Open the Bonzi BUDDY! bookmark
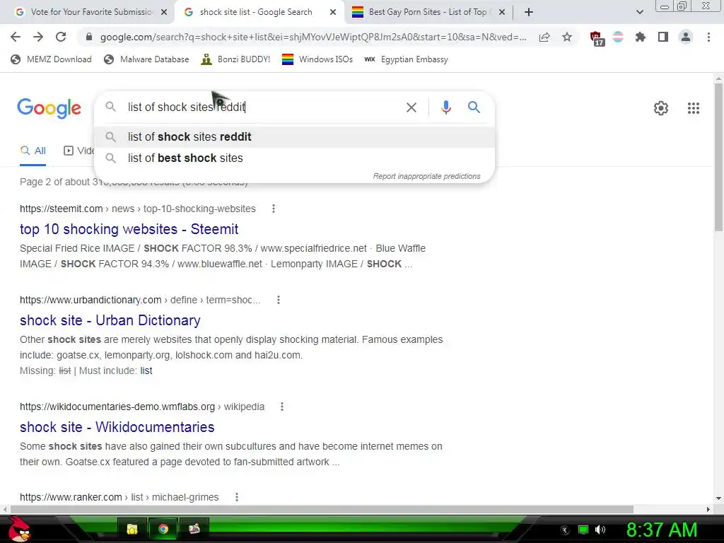 click(236, 59)
